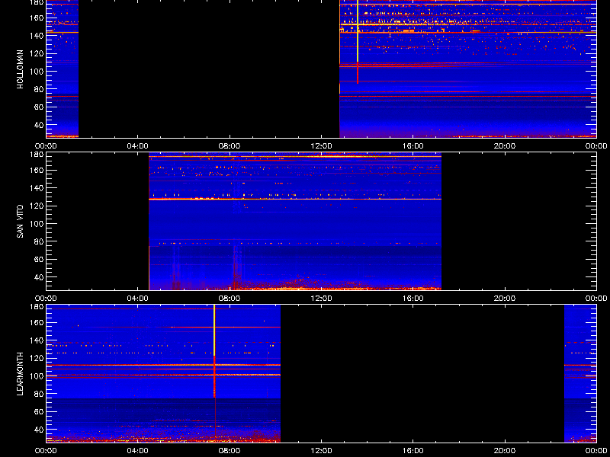Click the 40 frequency label on Learmonth axis
The height and width of the screenshot is (457, 610).
point(37,430)
